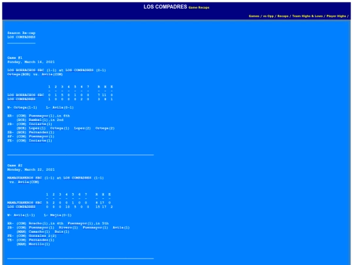Viewport: 353px width, 265px height.
Task: Open the Games navigation link
Action: (254, 16)
